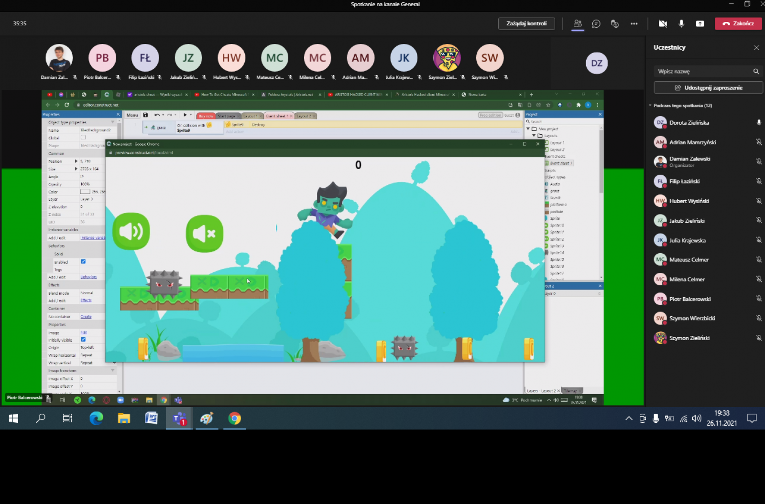This screenshot has width=765, height=504.
Task: Open the reactions icon in meeting toolbar
Action: [615, 23]
